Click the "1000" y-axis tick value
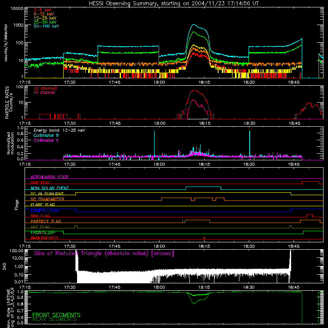The image size is (328, 328). [18, 25]
